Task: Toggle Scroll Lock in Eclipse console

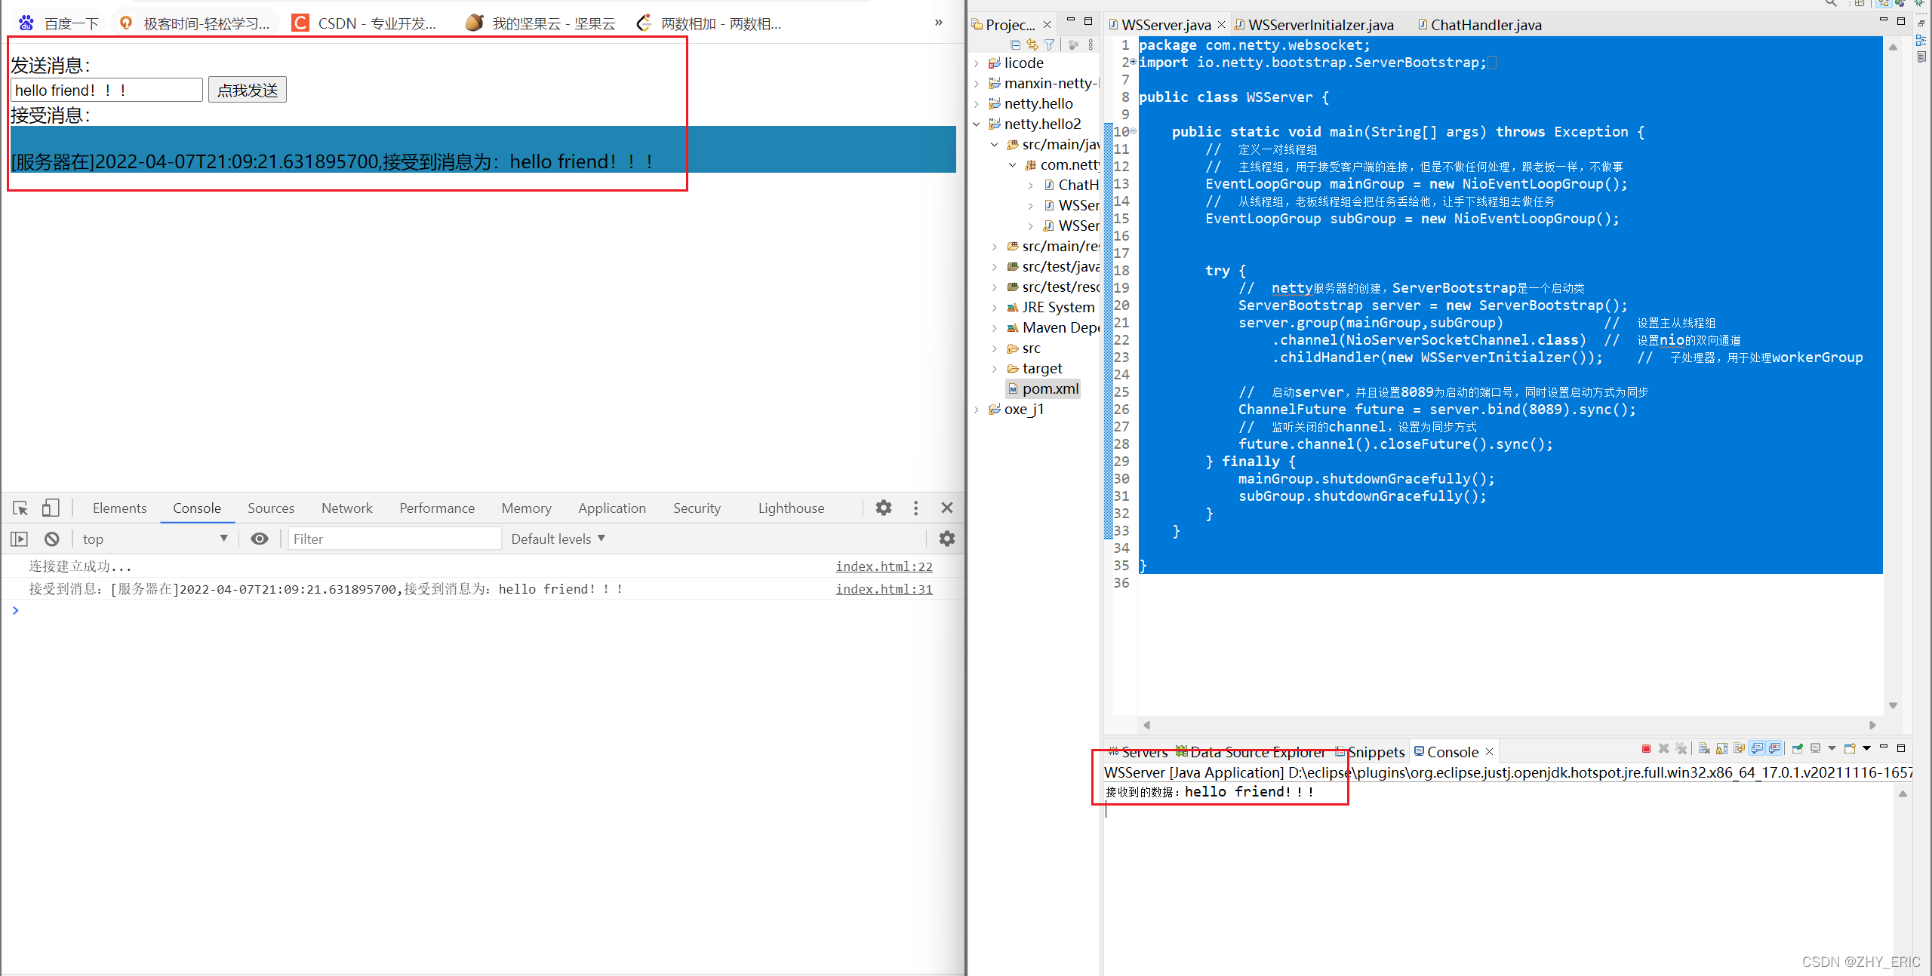Action: point(1721,748)
